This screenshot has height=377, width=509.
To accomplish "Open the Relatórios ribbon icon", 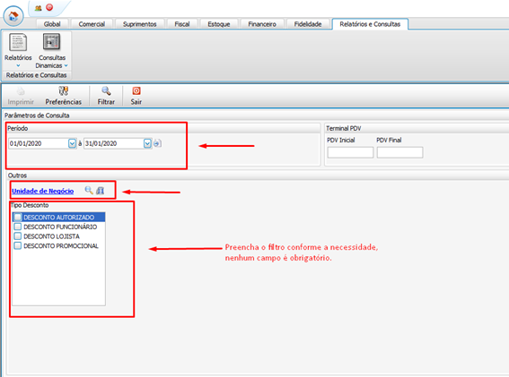I will coord(18,42).
